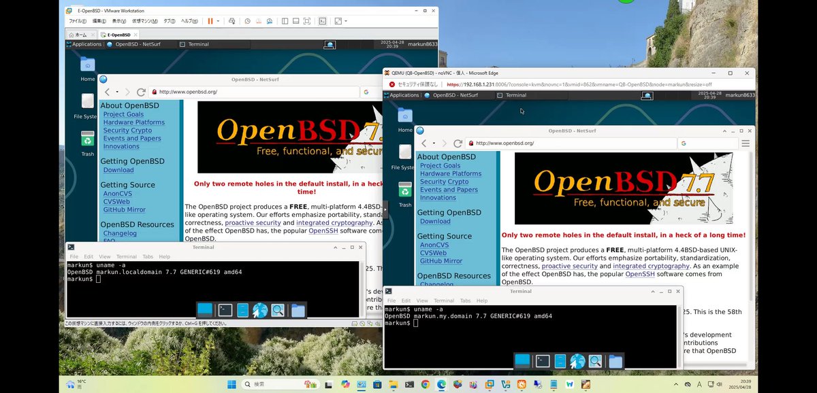Reload the page in VMware NetSurf window
Image resolution: width=817 pixels, height=393 pixels.
(x=141, y=92)
